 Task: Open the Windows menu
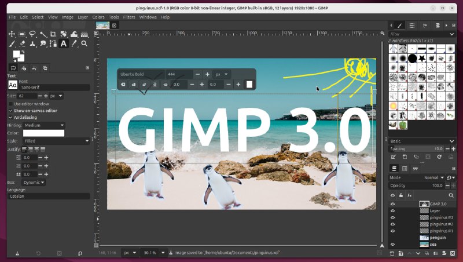coord(148,17)
